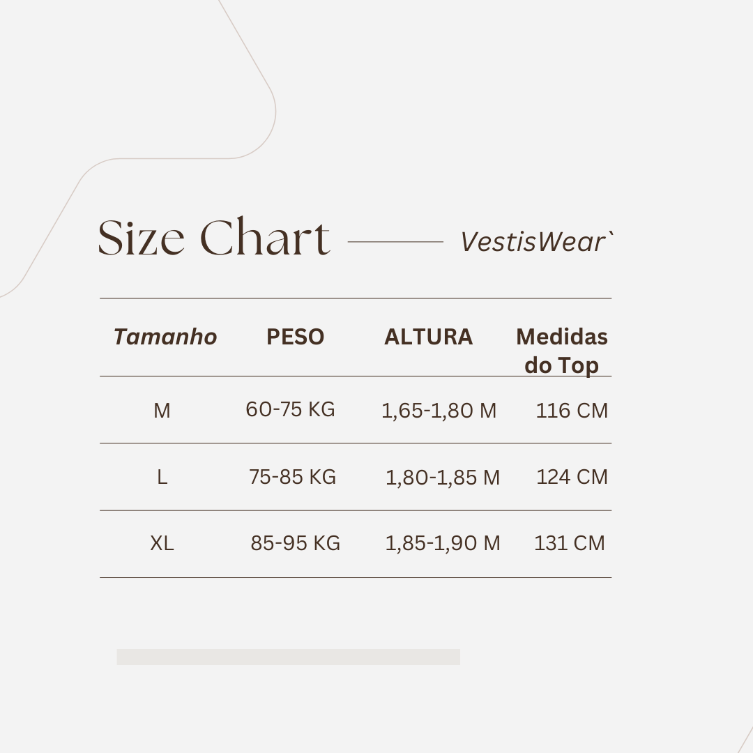
Task: Select the 131 CM measurement cell
Action: click(570, 543)
